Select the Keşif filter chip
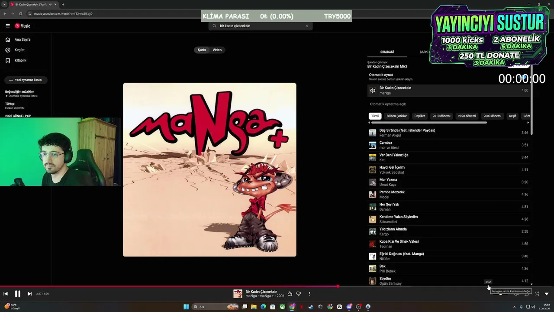The image size is (554, 312). coord(512,116)
